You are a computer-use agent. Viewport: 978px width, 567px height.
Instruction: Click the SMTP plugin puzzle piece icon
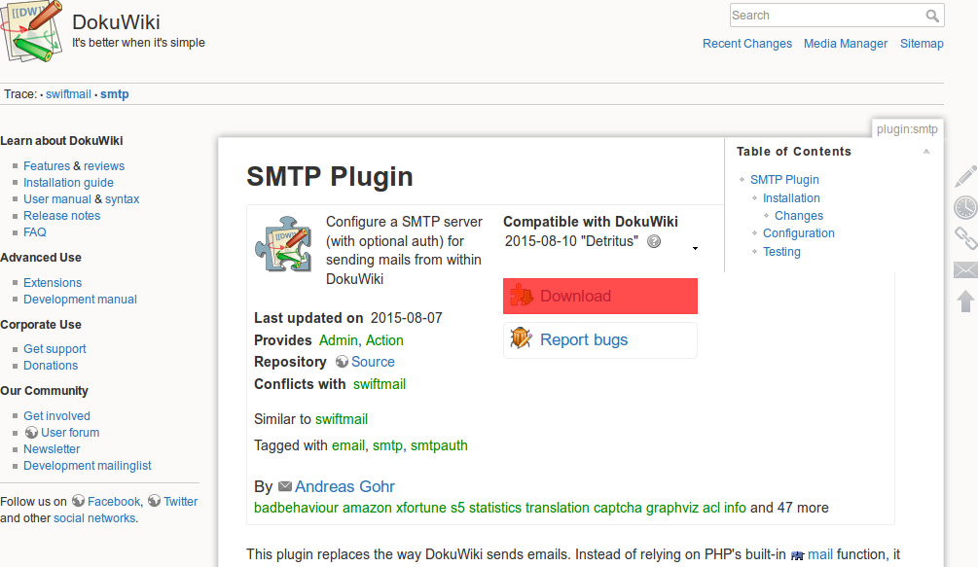[x=282, y=249]
